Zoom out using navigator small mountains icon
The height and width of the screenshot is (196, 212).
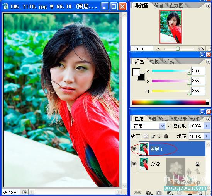158,49
